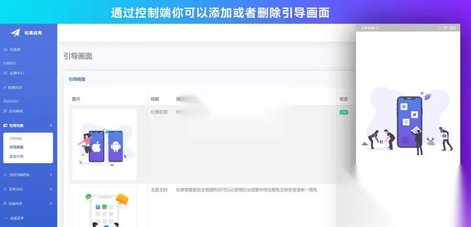Click the 图片 column header
This screenshot has height=227, width=471.
click(76, 99)
